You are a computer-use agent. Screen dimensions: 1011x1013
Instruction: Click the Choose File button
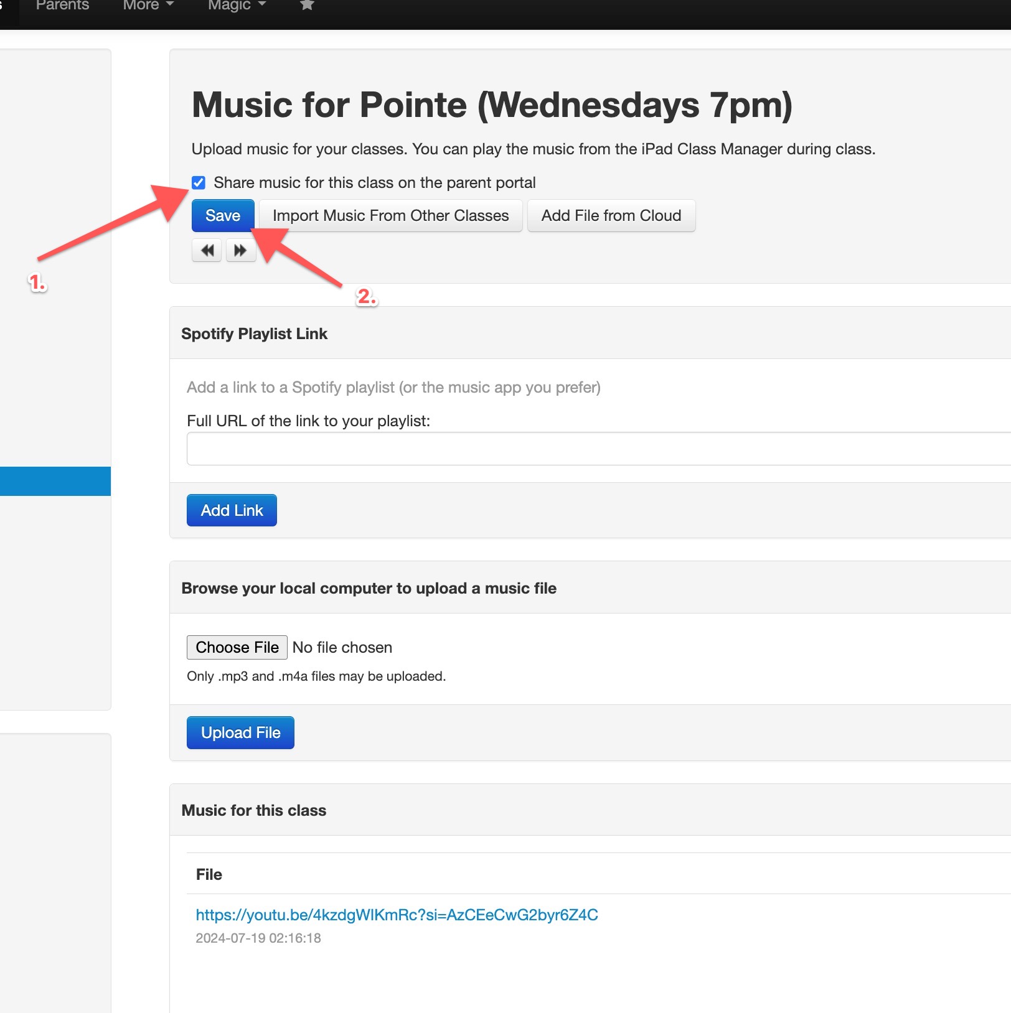click(237, 647)
